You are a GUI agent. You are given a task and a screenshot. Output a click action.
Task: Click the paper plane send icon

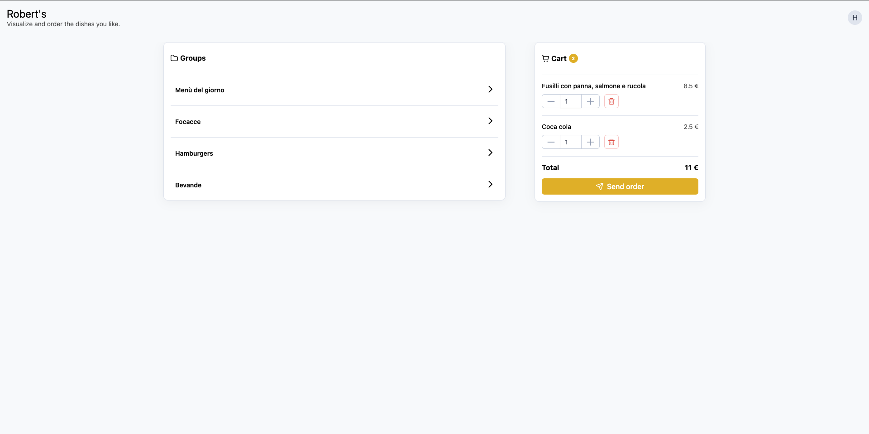(599, 186)
